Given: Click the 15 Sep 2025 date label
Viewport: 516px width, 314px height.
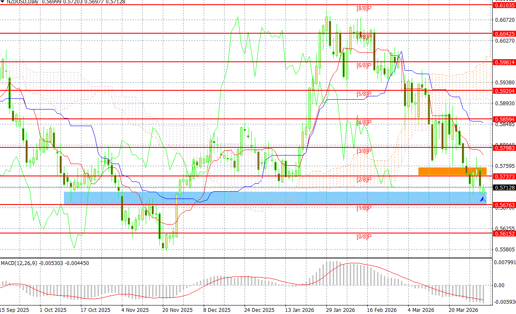Looking at the screenshot, I should 14,310.
